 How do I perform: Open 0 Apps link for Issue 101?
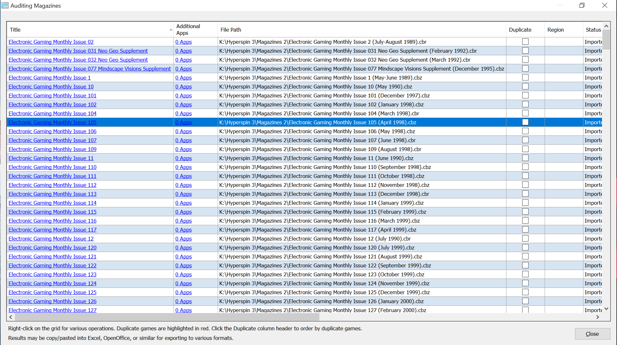[x=184, y=96]
